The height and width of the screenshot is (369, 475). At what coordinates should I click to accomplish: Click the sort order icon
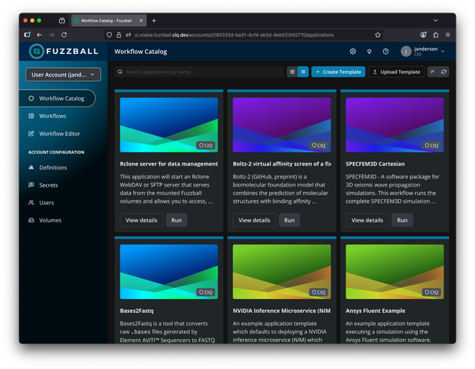click(433, 72)
